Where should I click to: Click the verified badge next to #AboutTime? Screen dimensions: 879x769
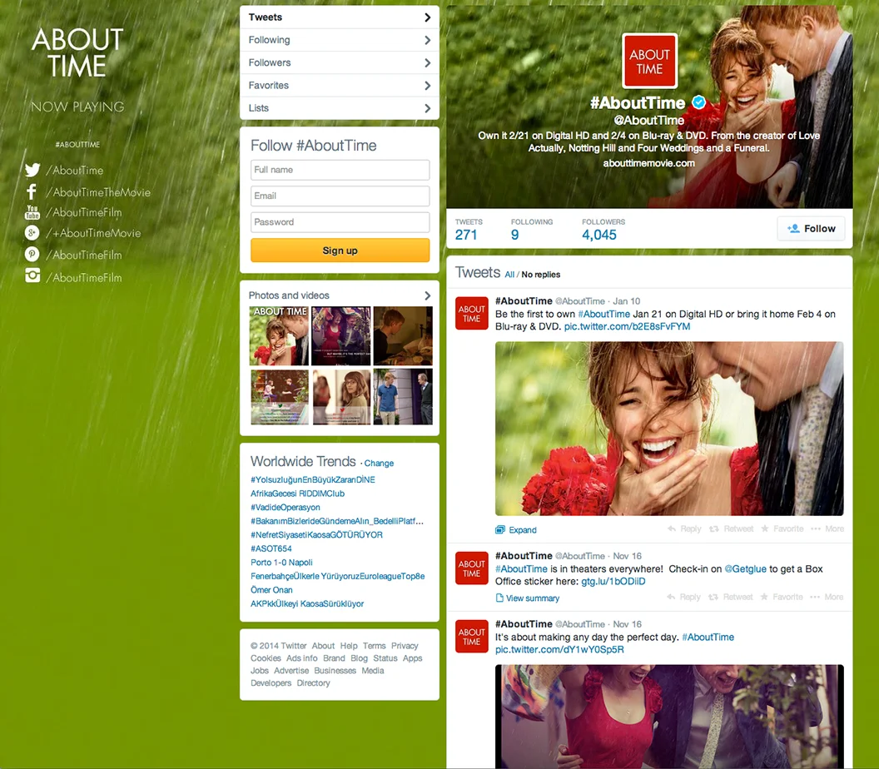(x=698, y=102)
